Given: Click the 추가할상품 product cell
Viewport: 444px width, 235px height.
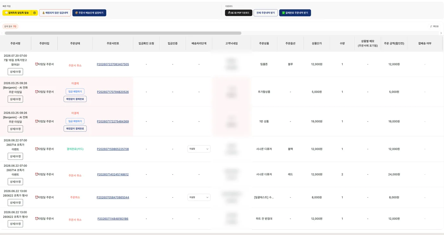Looking at the screenshot, I should [264, 92].
